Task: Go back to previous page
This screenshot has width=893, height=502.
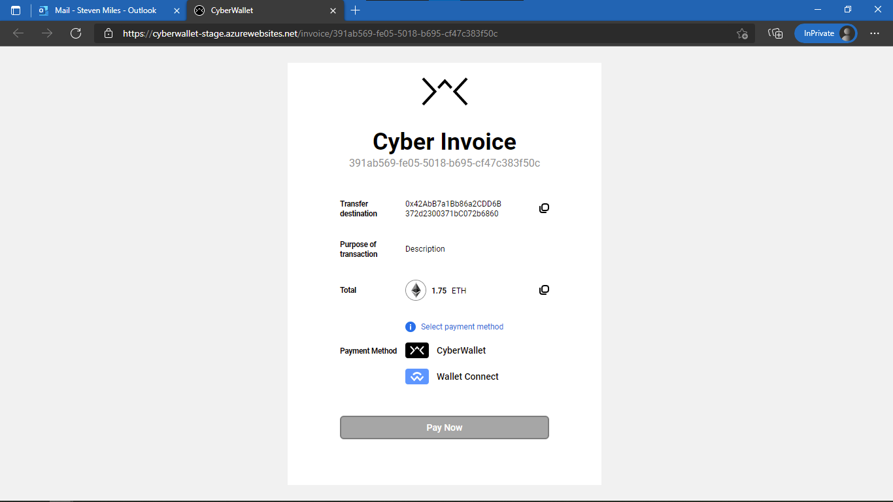Action: (18, 33)
